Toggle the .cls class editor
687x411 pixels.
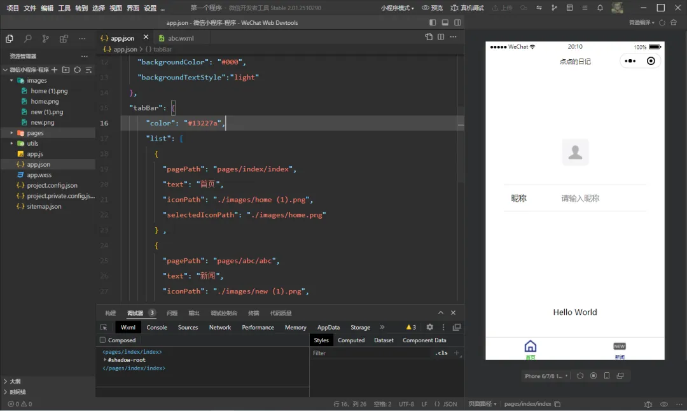coord(441,353)
